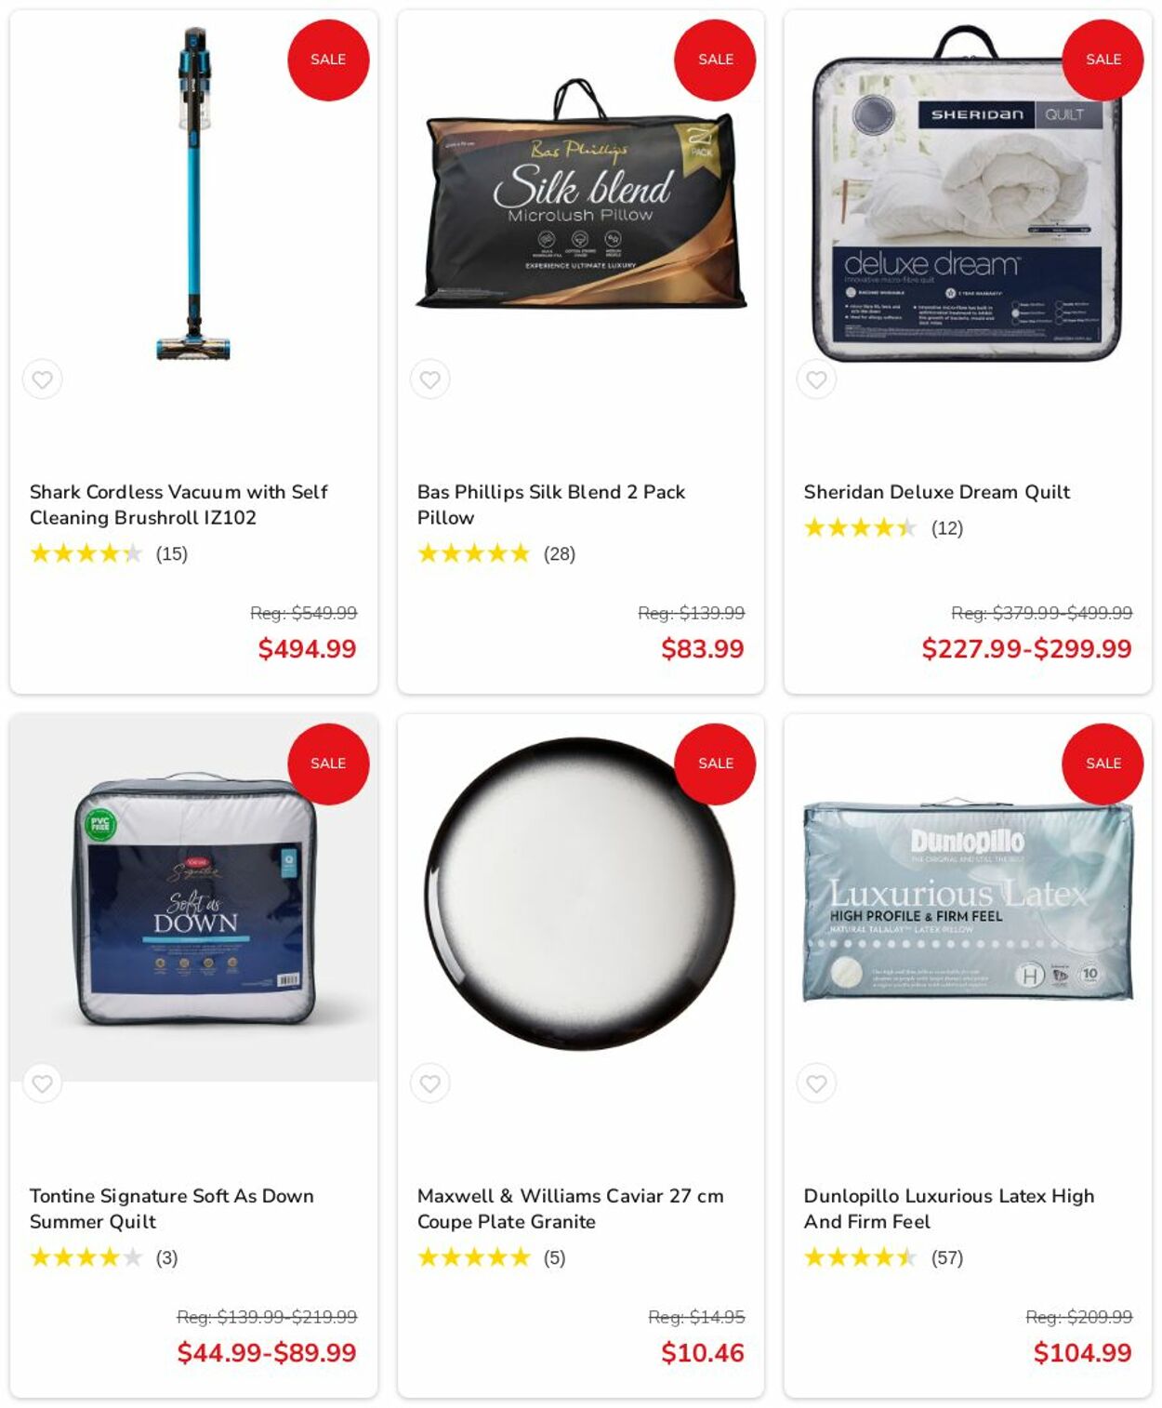This screenshot has width=1162, height=1408.
Task: Click the black and white plate image
Action: 581,895
